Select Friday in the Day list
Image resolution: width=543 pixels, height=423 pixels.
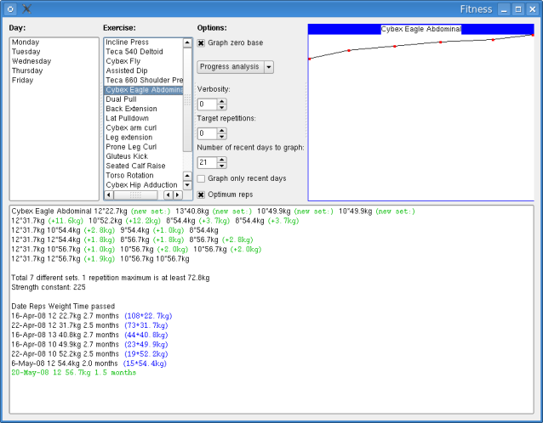23,80
